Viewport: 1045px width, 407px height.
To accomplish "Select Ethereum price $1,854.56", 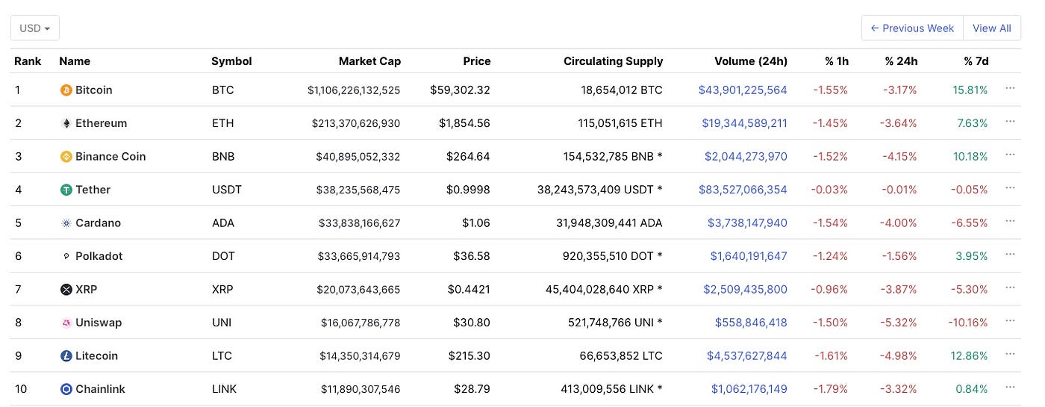I will click(x=464, y=123).
